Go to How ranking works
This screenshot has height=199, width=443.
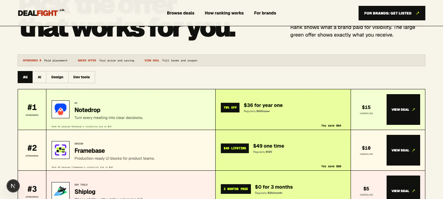[224, 13]
